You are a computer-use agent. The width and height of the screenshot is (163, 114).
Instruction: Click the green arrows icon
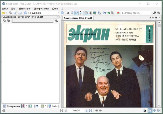tap(109, 13)
